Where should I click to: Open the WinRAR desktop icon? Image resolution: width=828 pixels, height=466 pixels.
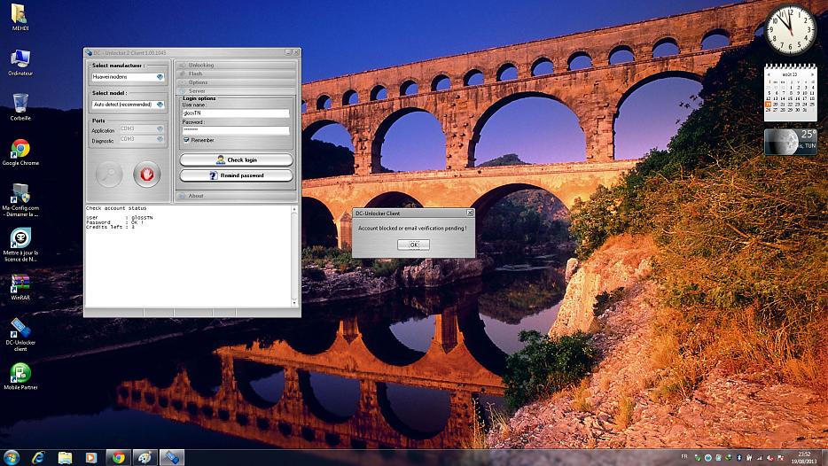[x=20, y=283]
